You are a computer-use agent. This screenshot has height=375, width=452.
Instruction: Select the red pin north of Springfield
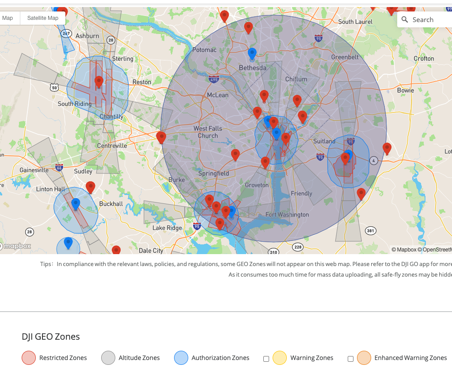235,155
